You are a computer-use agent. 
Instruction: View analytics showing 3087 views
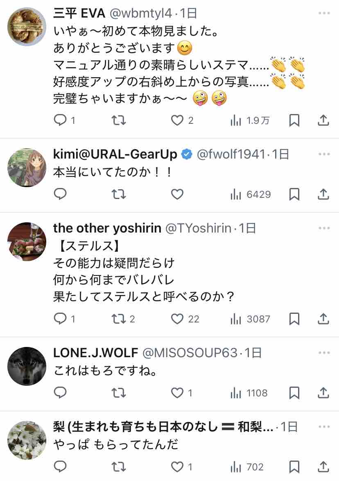click(250, 319)
